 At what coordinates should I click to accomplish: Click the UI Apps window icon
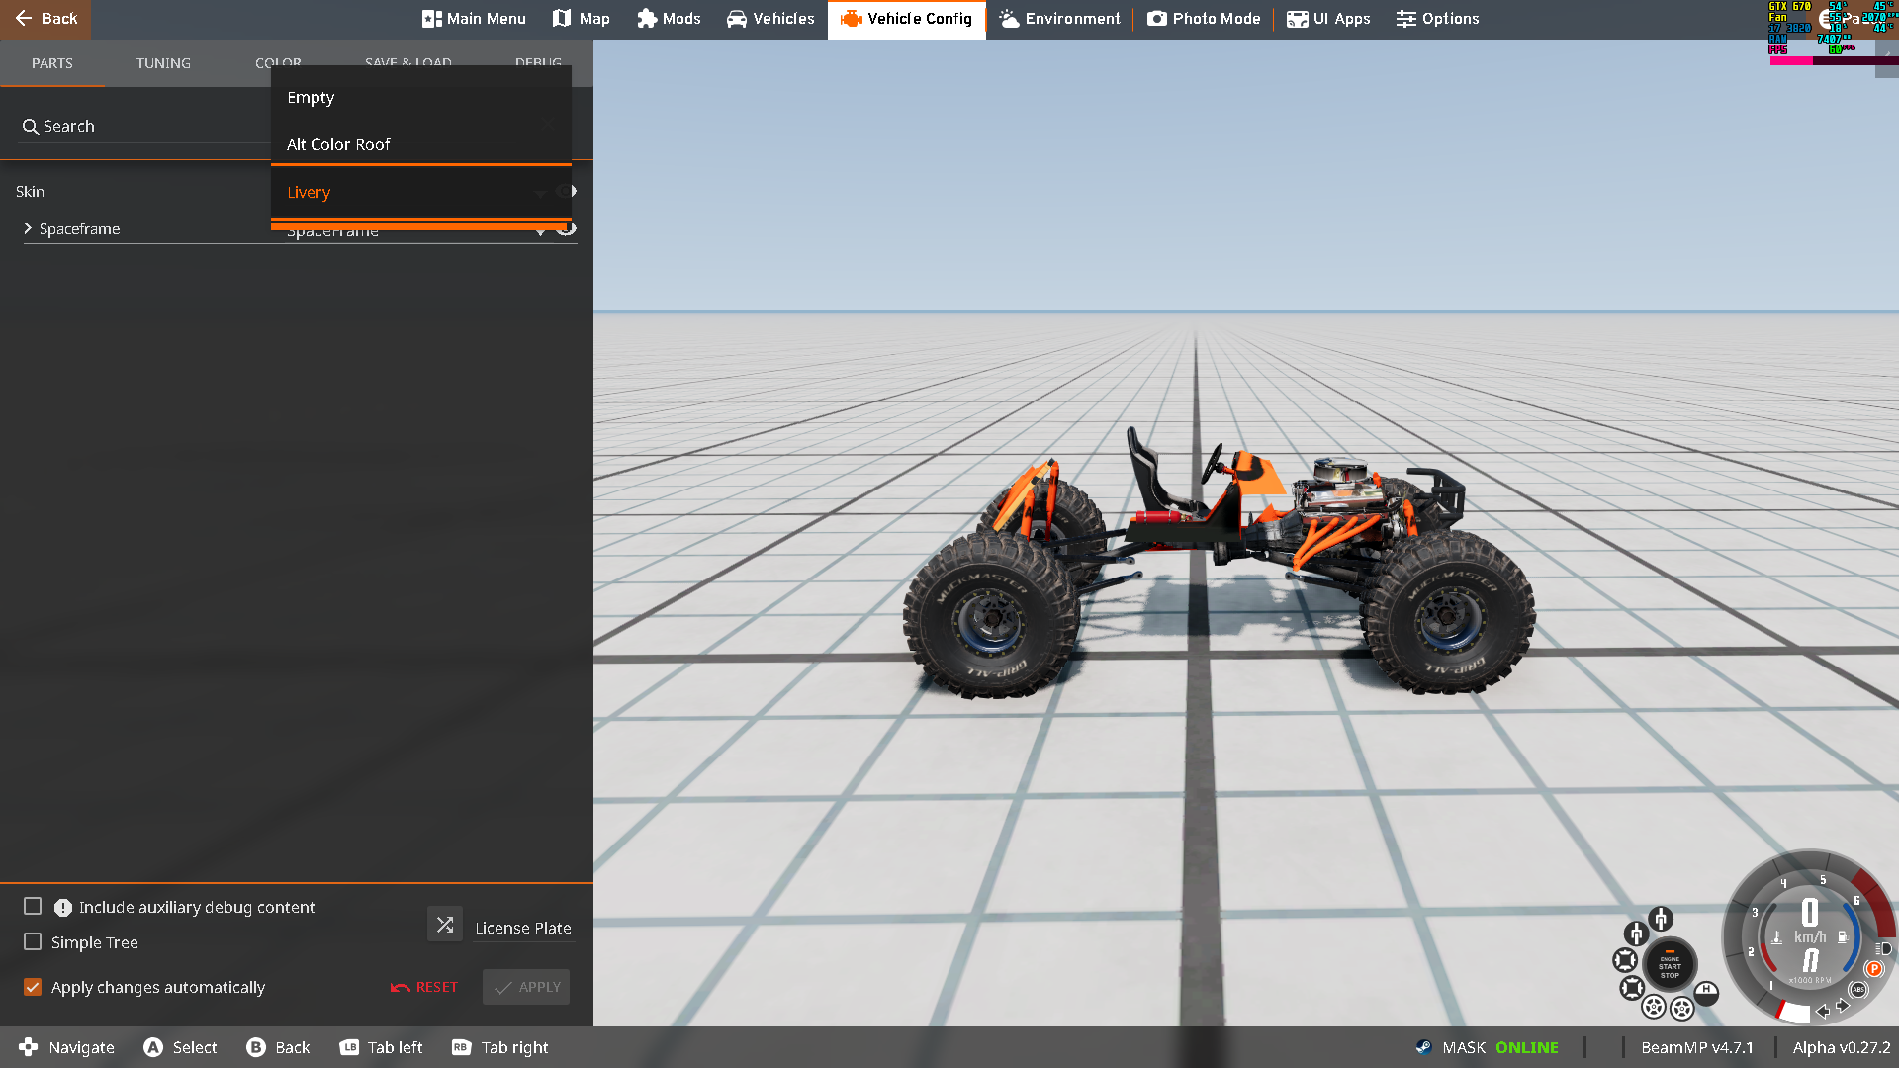[x=1298, y=19]
